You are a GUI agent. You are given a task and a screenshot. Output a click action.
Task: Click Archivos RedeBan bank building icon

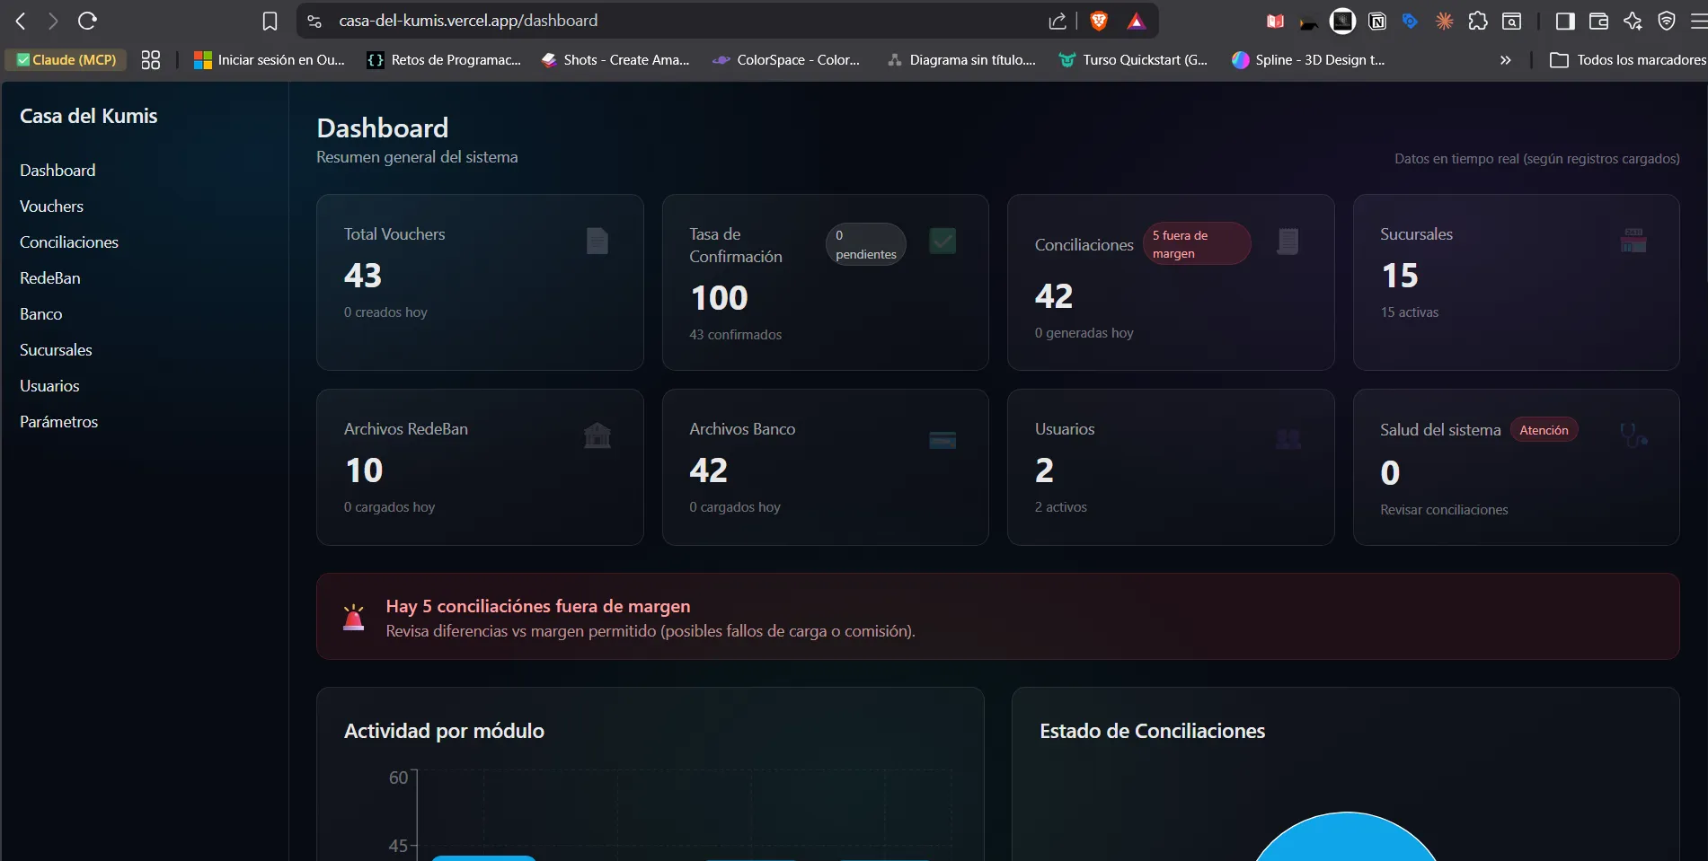(x=597, y=435)
